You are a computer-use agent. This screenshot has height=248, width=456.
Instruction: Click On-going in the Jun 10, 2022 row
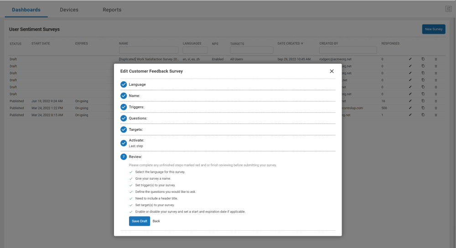(x=82, y=101)
